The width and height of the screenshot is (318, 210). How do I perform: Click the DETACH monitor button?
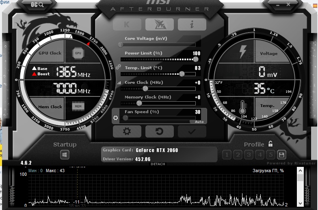click(158, 164)
